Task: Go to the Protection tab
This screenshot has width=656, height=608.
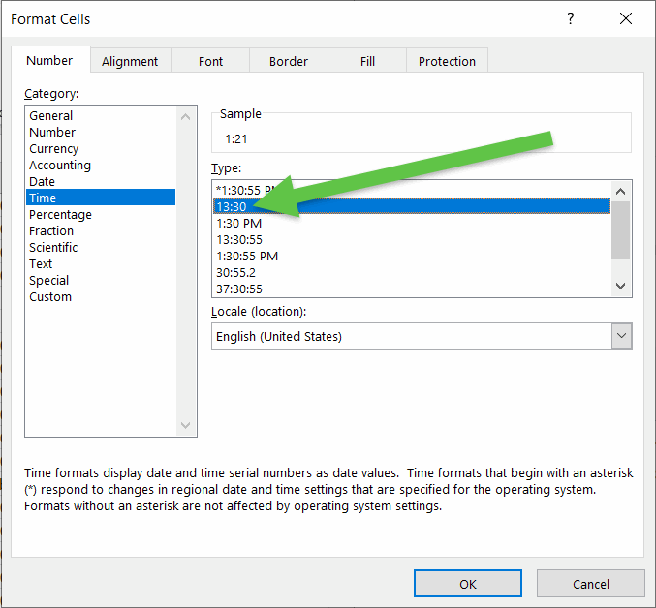Action: coord(447,61)
